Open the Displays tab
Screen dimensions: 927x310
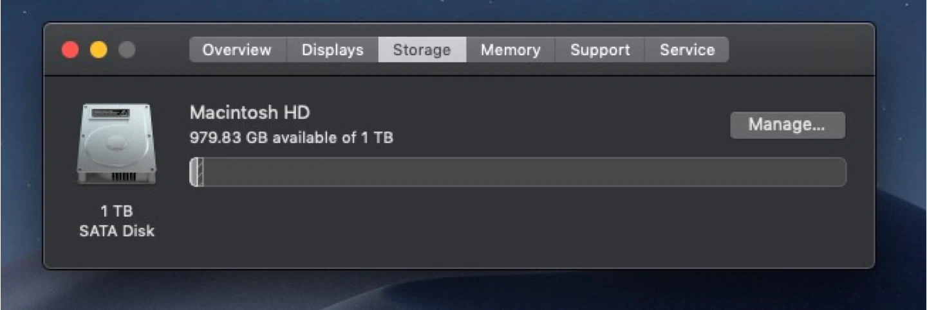tap(332, 50)
